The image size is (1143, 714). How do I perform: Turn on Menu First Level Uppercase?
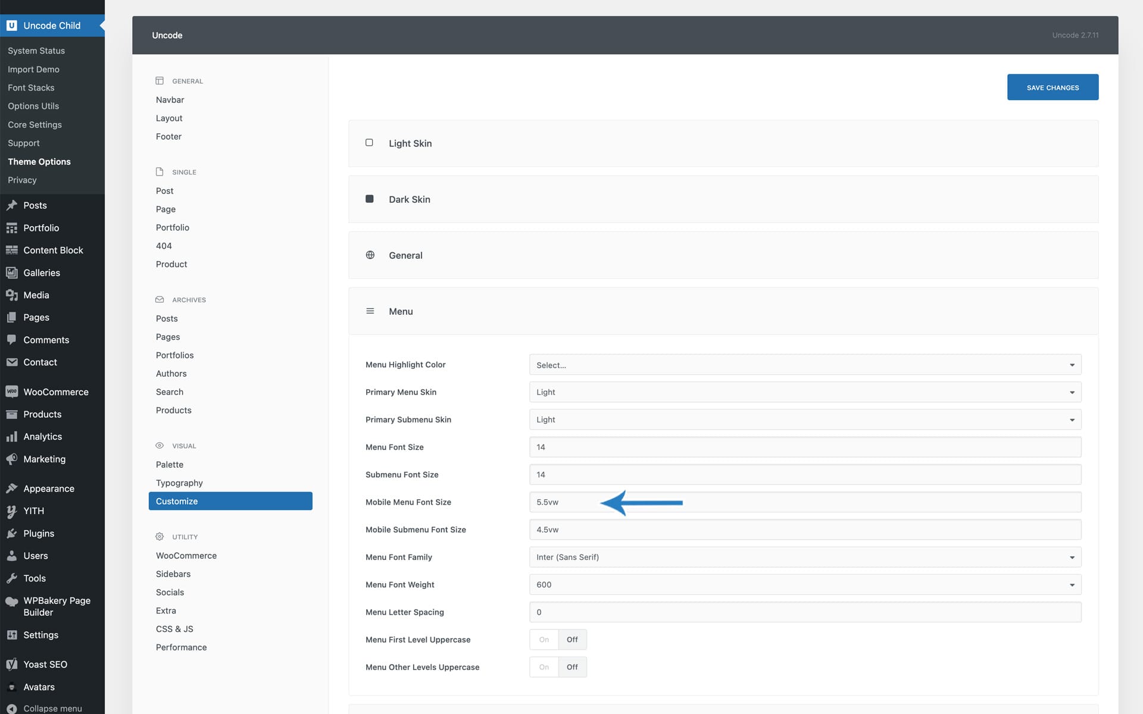(x=544, y=640)
